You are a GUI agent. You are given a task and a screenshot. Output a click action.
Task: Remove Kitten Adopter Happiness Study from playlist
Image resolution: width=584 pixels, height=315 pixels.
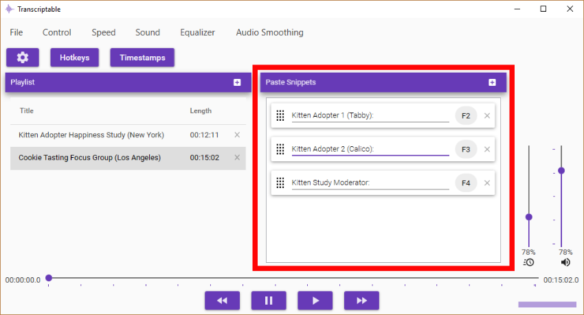point(237,135)
